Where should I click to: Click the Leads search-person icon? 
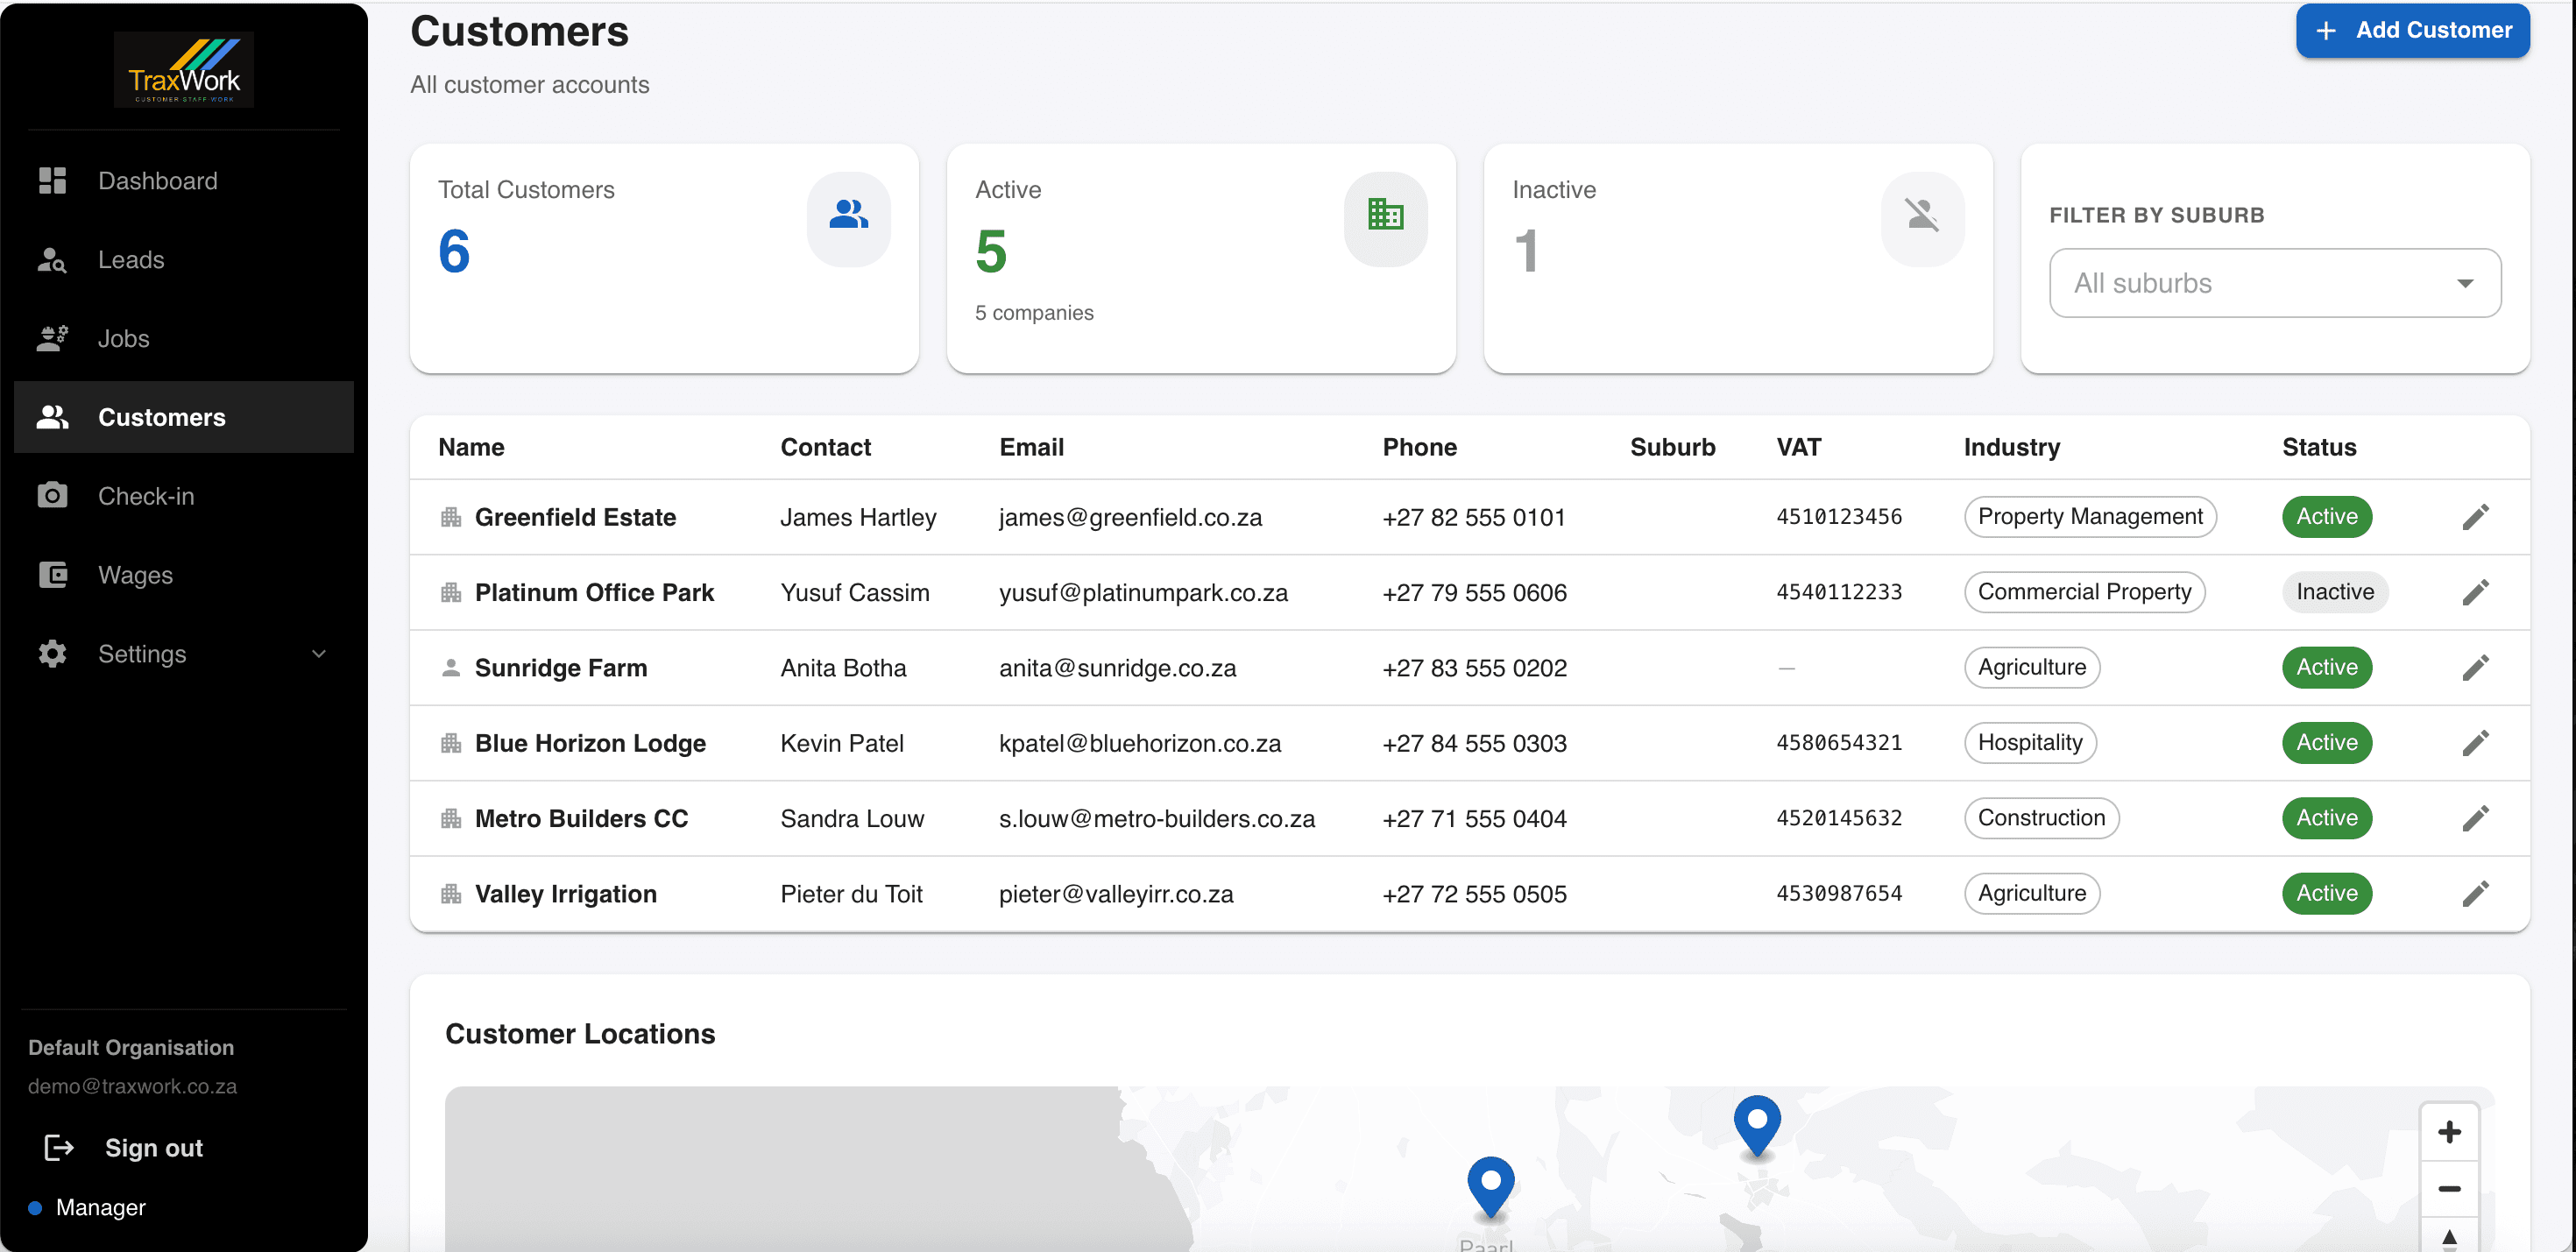coord(52,259)
